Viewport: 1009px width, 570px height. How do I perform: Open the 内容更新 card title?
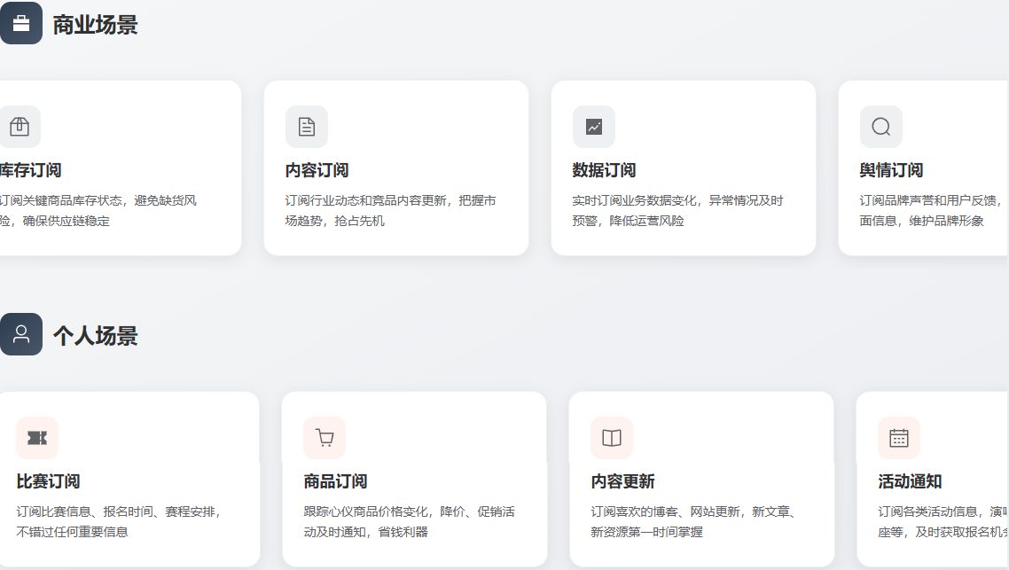[x=622, y=481]
